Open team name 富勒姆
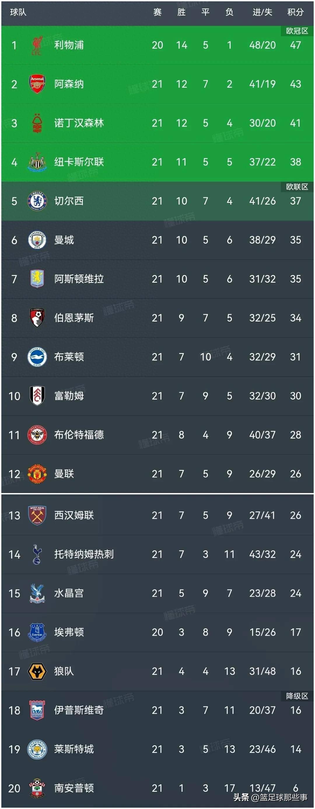The width and height of the screenshot is (315, 809). 69,396
